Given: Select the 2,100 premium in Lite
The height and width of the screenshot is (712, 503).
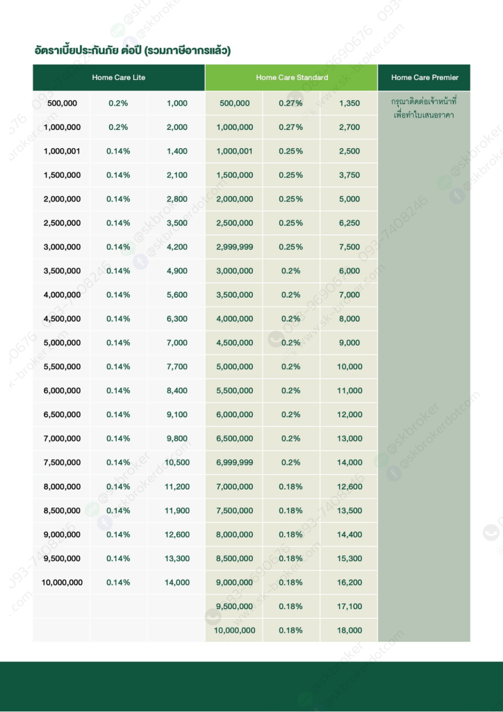Looking at the screenshot, I should point(177,175).
